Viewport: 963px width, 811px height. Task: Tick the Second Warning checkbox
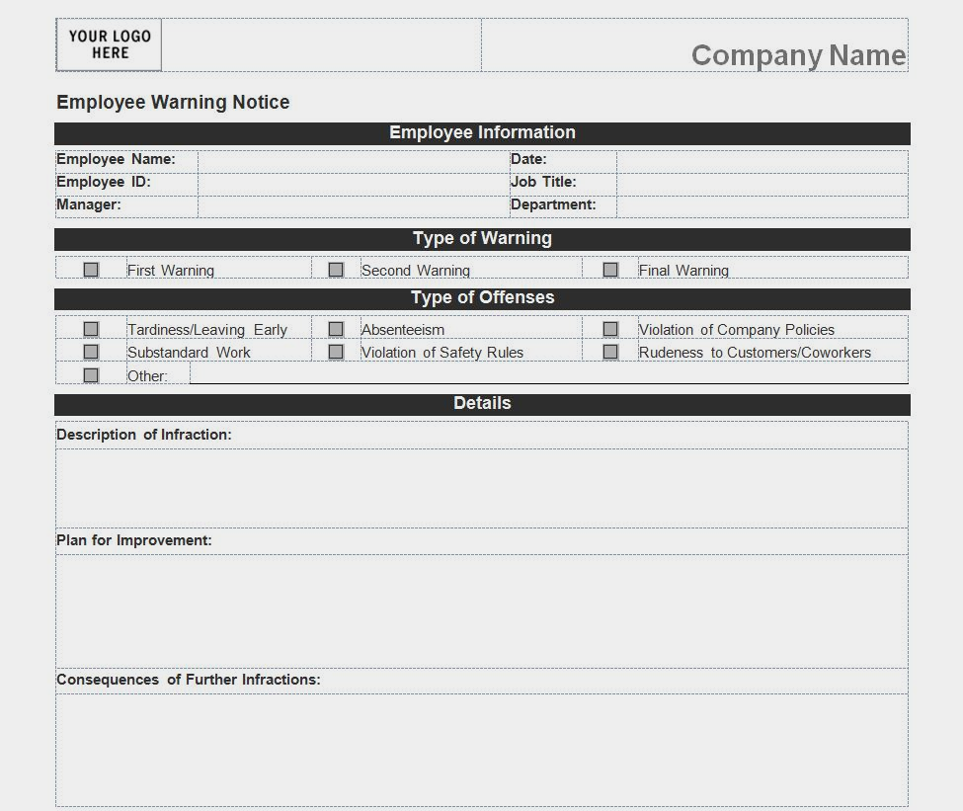(x=336, y=270)
